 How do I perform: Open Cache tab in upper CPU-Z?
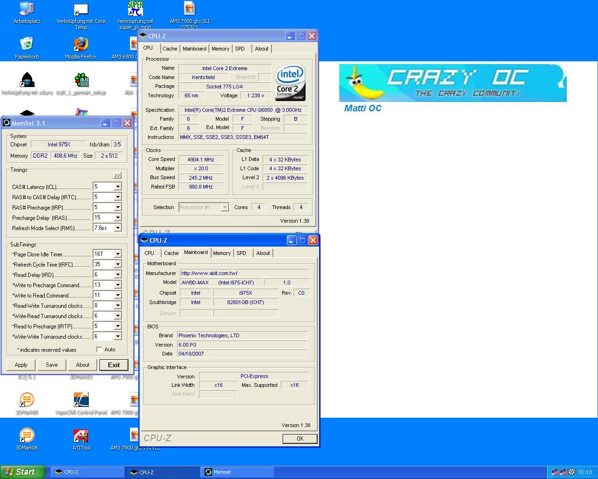(170, 49)
